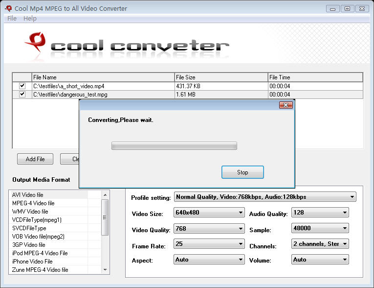Image resolution: width=374 pixels, height=288 pixels.
Task: Open the Audio Quality dropdown
Action: pyautogui.click(x=320, y=213)
